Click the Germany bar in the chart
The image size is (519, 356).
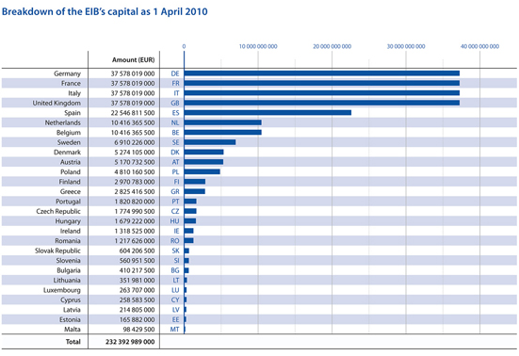pyautogui.click(x=322, y=73)
